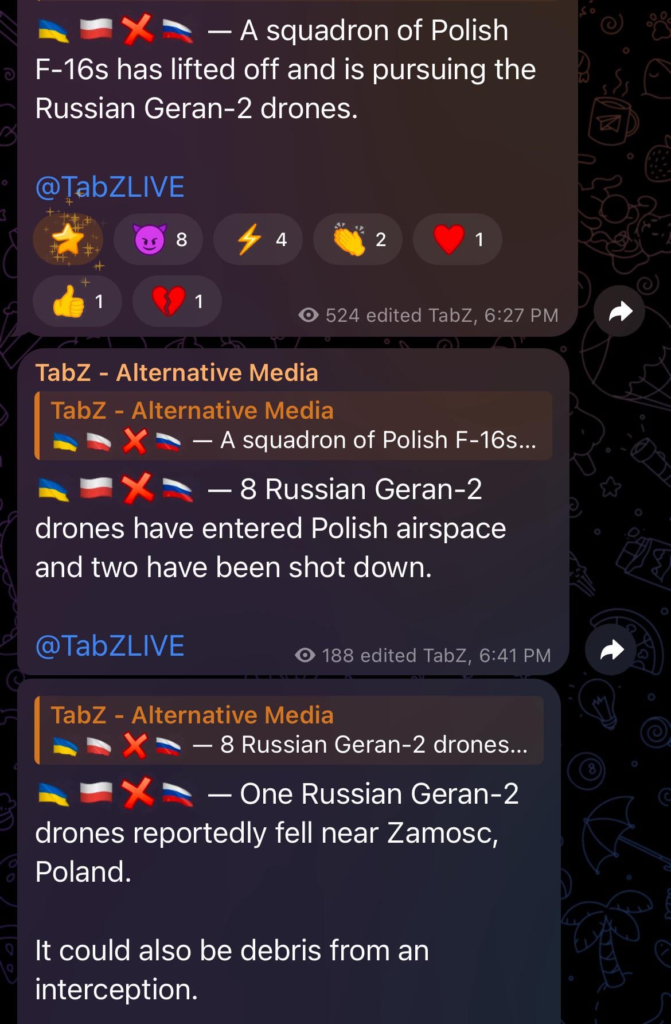View the 524 views eye indicator
The height and width of the screenshot is (1024, 671).
(x=309, y=315)
